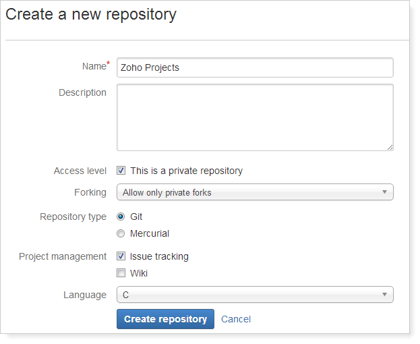
Task: Click the Description box resize handle
Action: click(390, 147)
